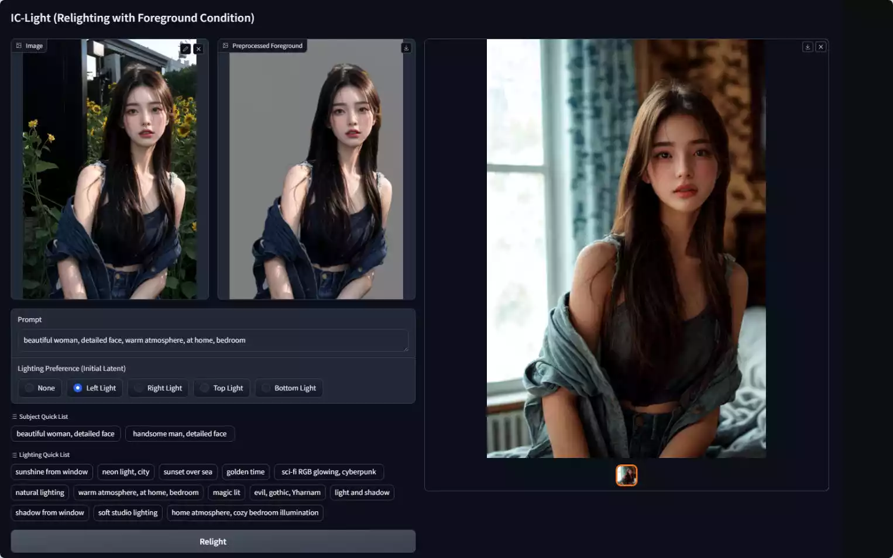The width and height of the screenshot is (893, 558).
Task: Choose 'sunshine from window' lighting preset
Action: click(51, 472)
